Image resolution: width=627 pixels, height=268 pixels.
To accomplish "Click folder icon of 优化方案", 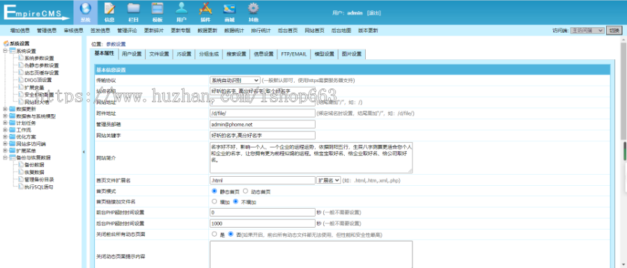I will (13, 137).
